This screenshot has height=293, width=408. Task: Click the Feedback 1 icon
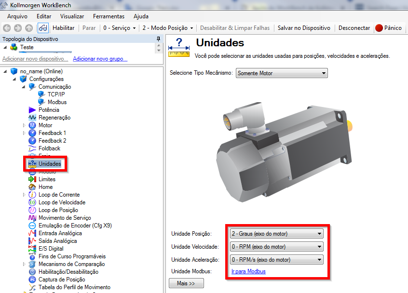coord(32,133)
